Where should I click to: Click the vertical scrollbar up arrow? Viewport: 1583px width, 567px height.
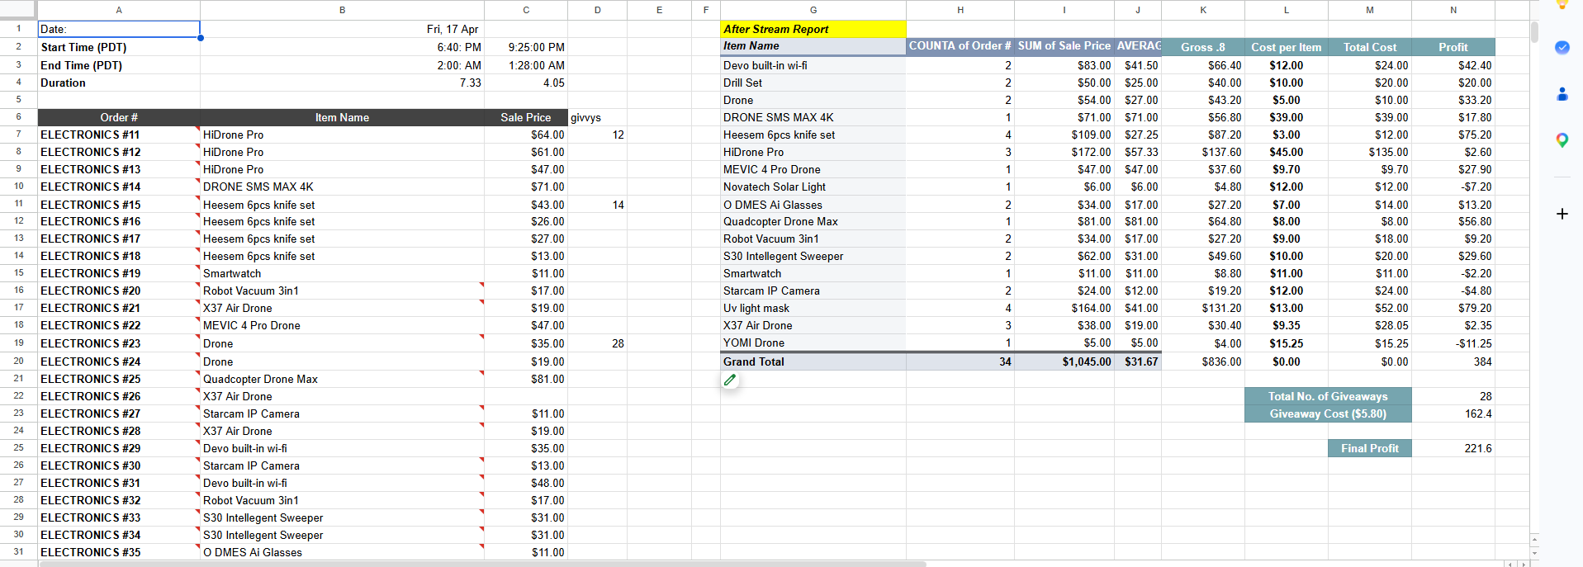[1534, 540]
